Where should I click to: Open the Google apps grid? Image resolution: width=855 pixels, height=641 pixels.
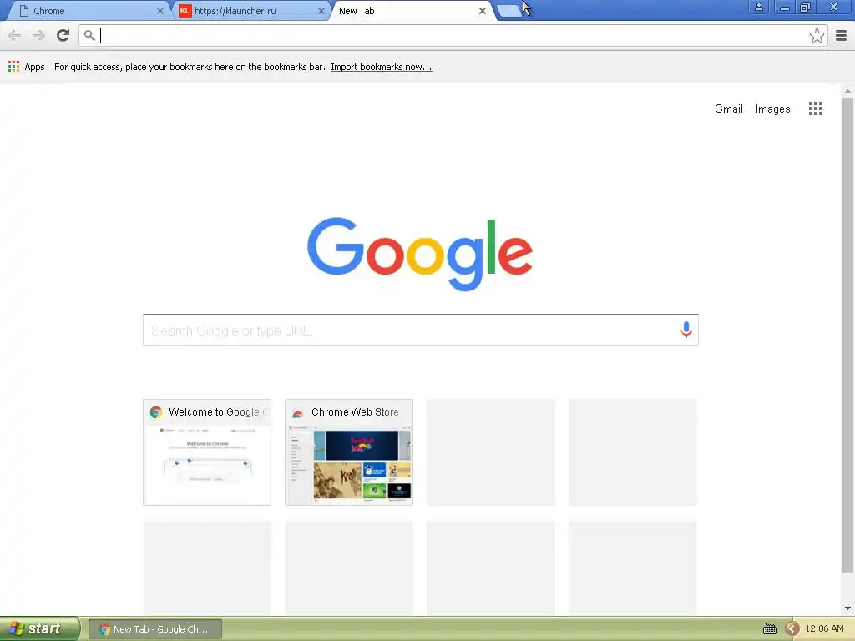click(x=815, y=109)
